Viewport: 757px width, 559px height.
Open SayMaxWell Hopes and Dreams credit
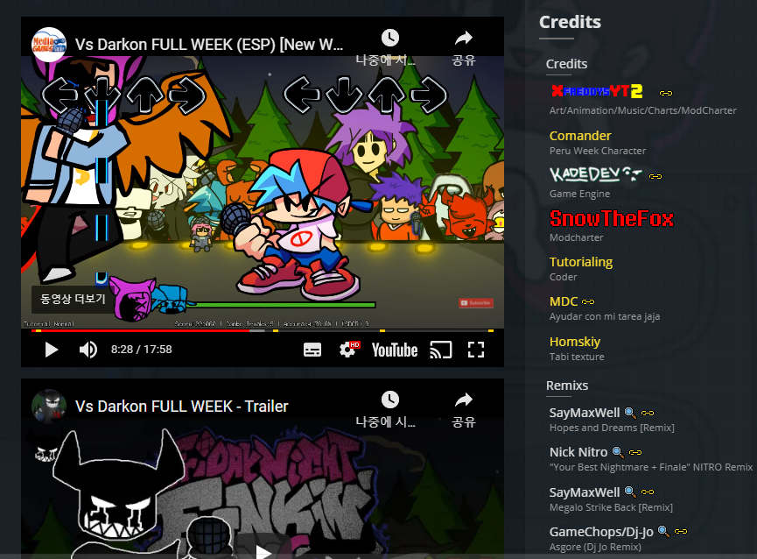point(585,413)
